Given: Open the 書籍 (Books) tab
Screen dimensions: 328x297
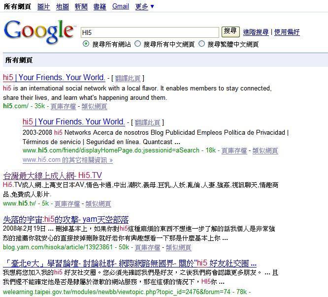Looking at the screenshot, I should [x=99, y=6].
